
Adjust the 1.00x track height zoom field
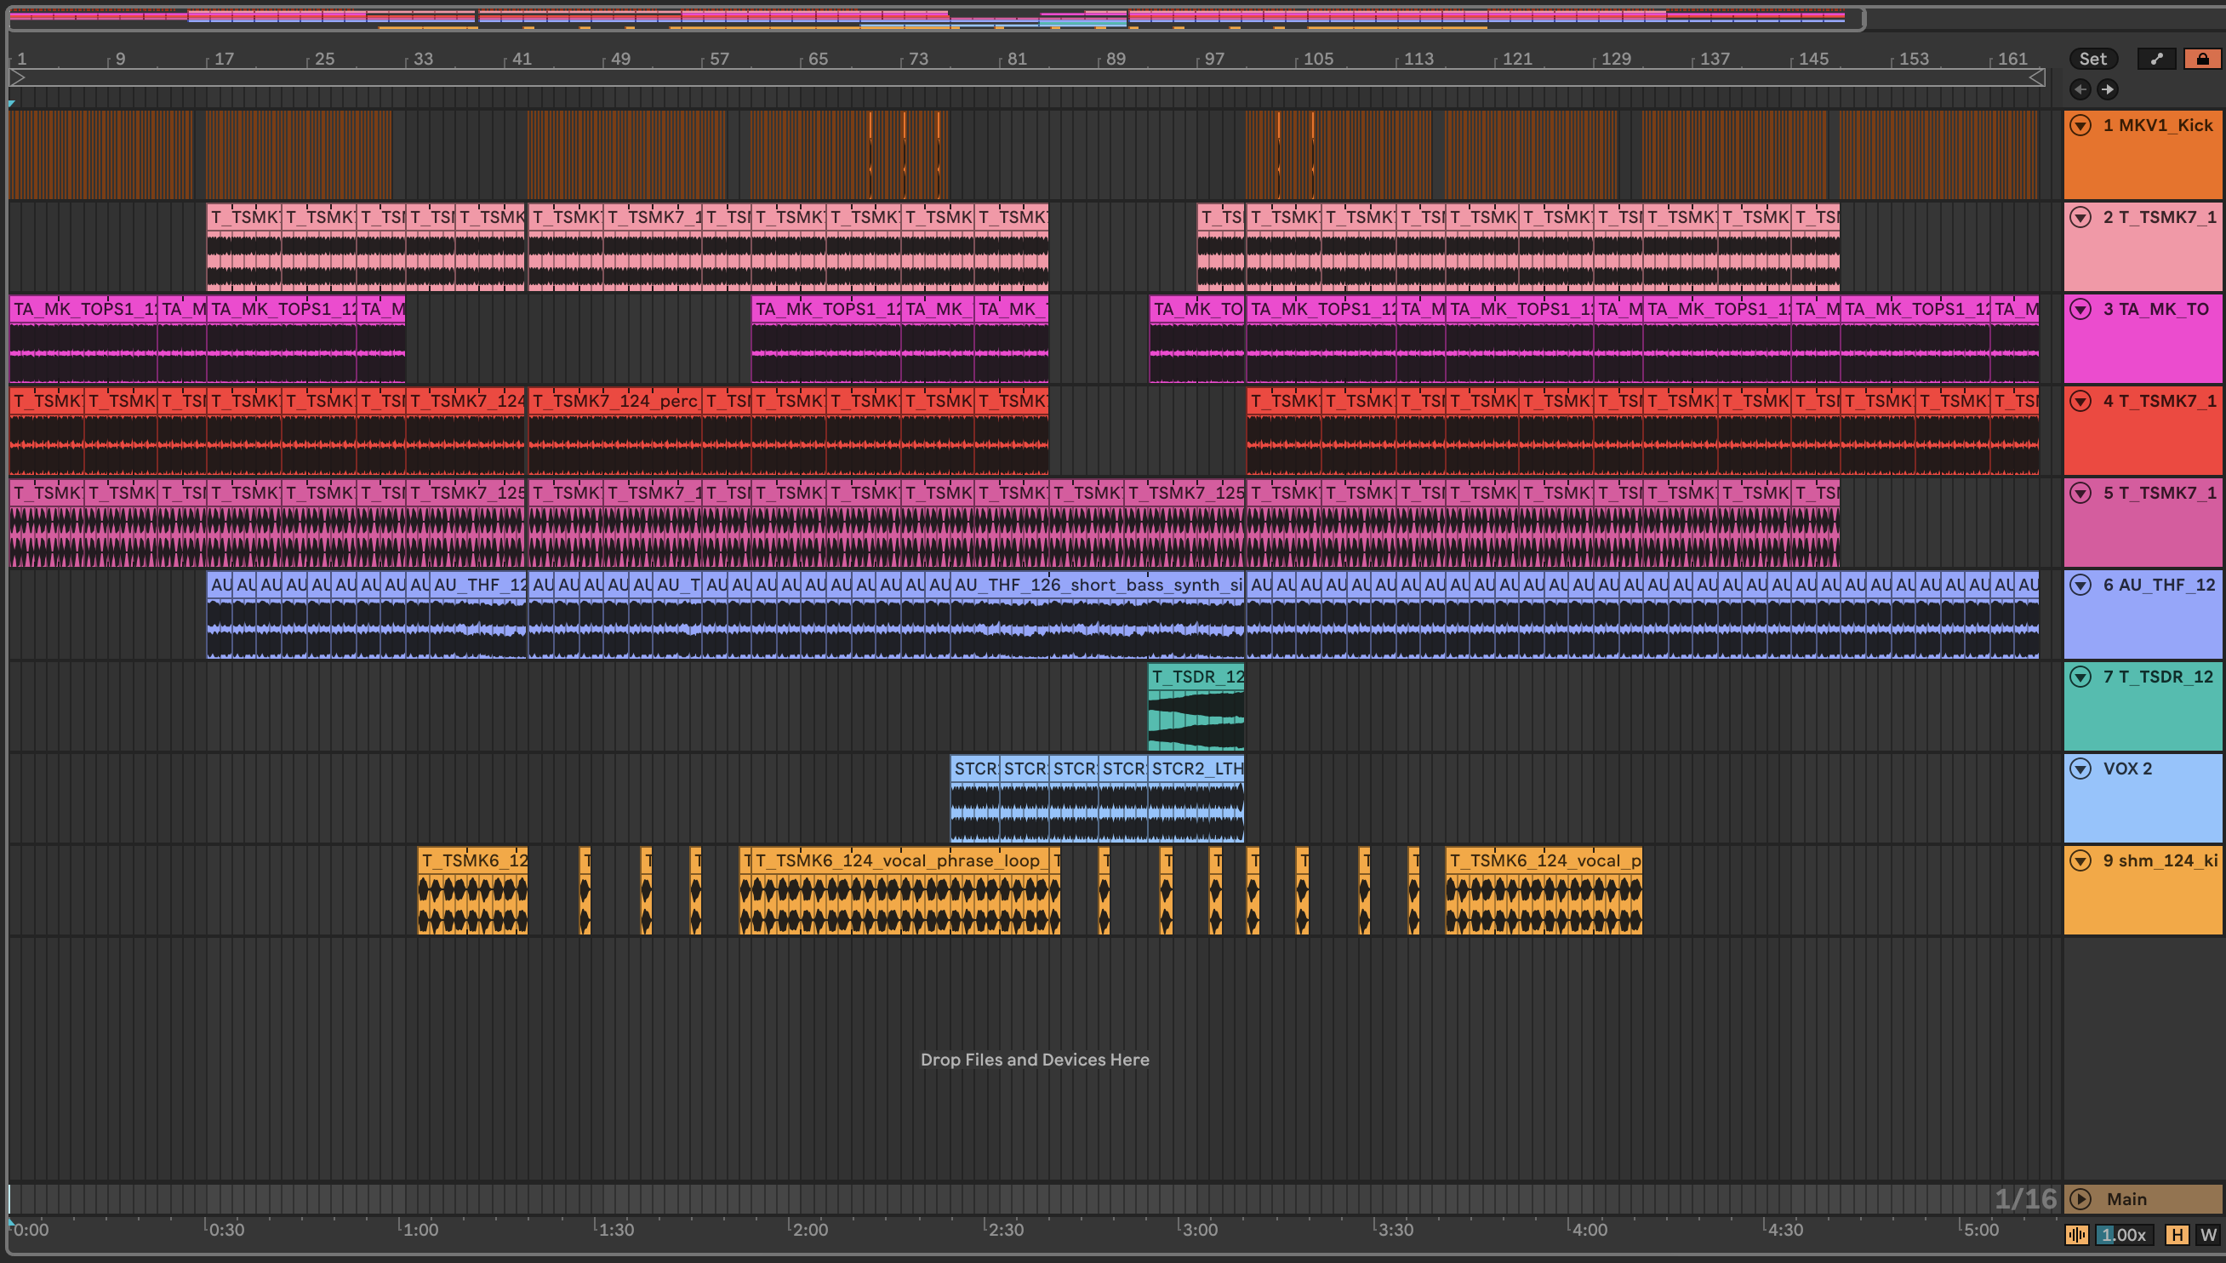point(2125,1234)
